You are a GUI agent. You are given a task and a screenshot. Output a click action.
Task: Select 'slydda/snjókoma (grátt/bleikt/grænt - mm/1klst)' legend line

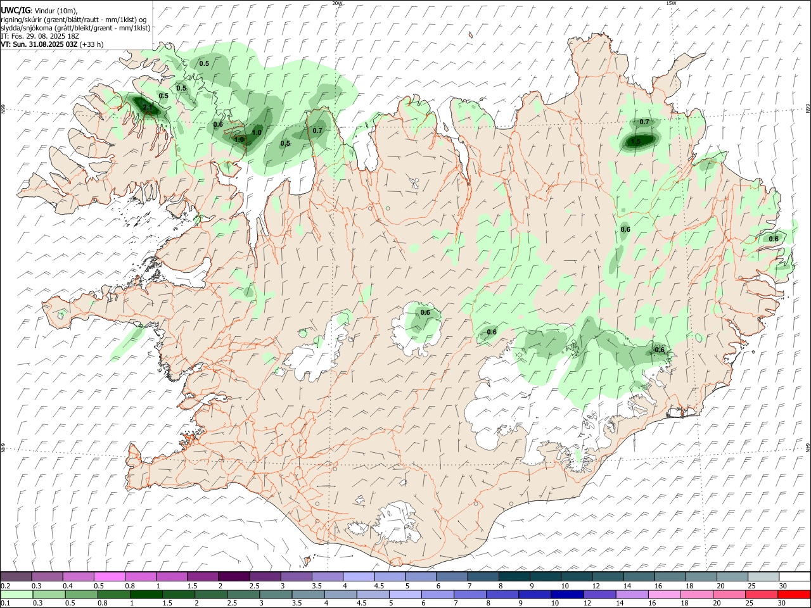pyautogui.click(x=75, y=28)
